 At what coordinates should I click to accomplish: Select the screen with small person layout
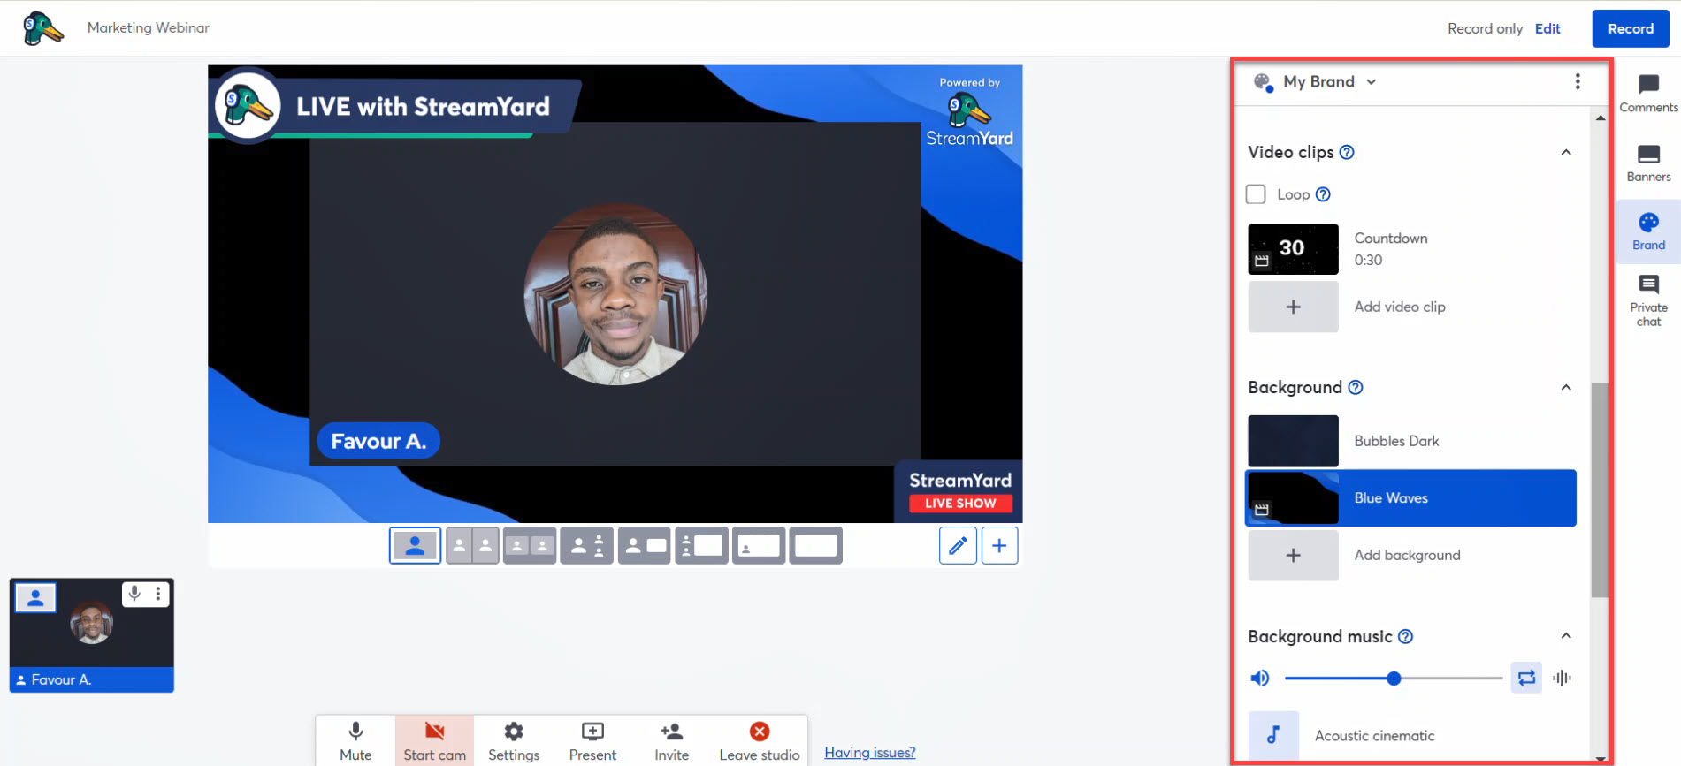[758, 546]
